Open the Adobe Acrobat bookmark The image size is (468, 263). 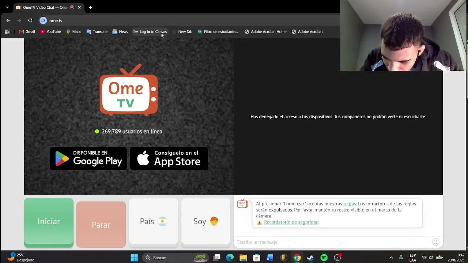pos(307,32)
